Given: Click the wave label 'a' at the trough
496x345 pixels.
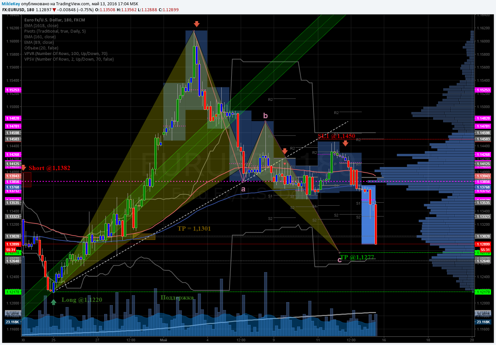Looking at the screenshot, I should pyautogui.click(x=243, y=189).
